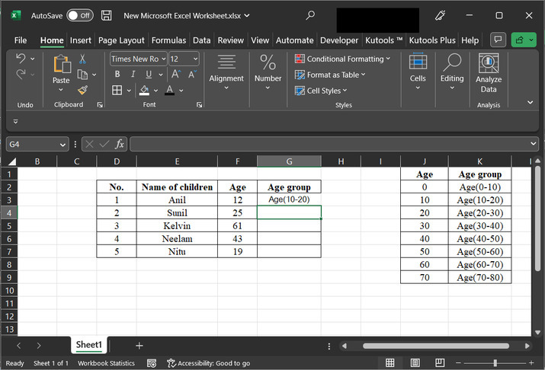This screenshot has width=545, height=370.
Task: Click the Undo arrow icon
Action: (x=21, y=59)
